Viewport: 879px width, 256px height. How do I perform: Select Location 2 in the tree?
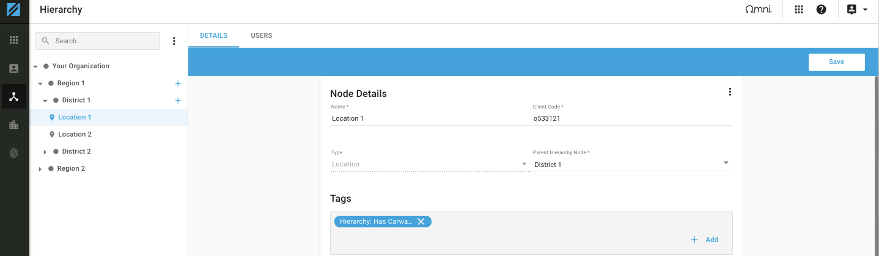[75, 134]
